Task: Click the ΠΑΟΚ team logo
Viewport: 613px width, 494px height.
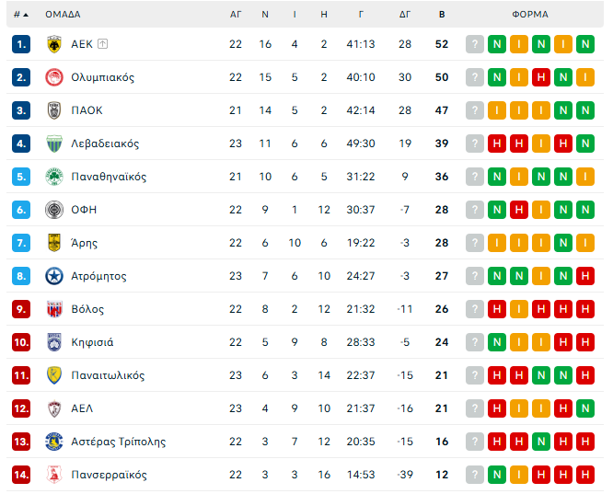Action: tap(53, 110)
